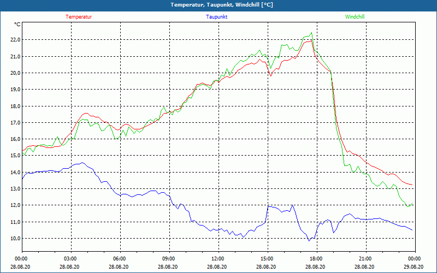This screenshot has width=437, height=273.
Task: Click the 16,0 y-axis value
Action: (x=16, y=139)
